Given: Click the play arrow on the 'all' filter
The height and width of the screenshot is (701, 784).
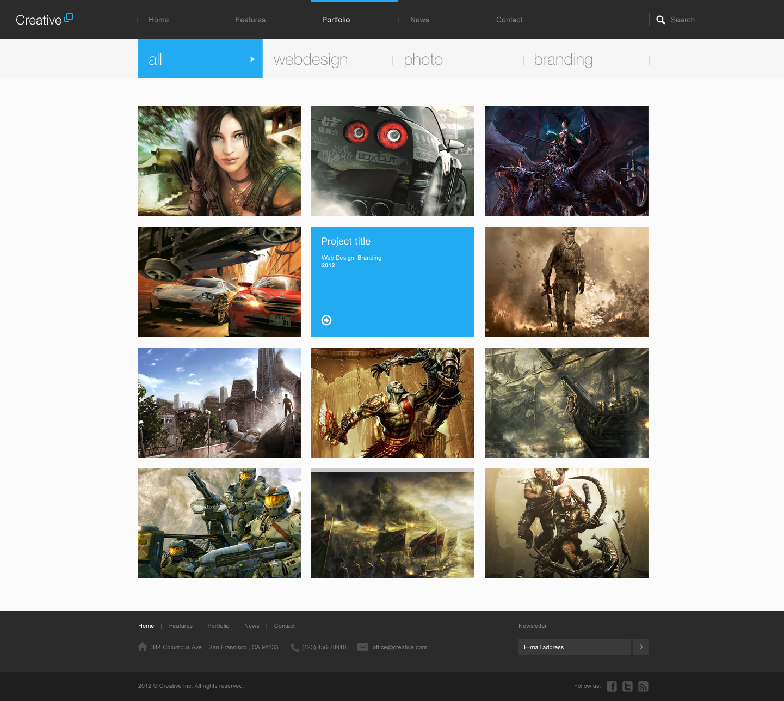Looking at the screenshot, I should pos(252,59).
